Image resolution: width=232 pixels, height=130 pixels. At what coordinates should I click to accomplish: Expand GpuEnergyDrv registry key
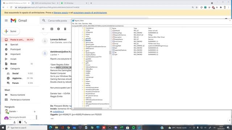pyautogui.click(x=83, y=53)
